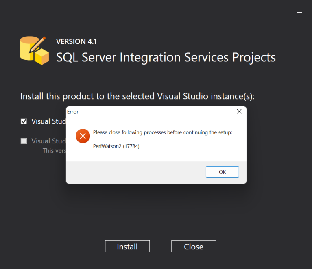
Task: Check the greyed-out second Visual Studio checkbox
Action: pyautogui.click(x=24, y=141)
